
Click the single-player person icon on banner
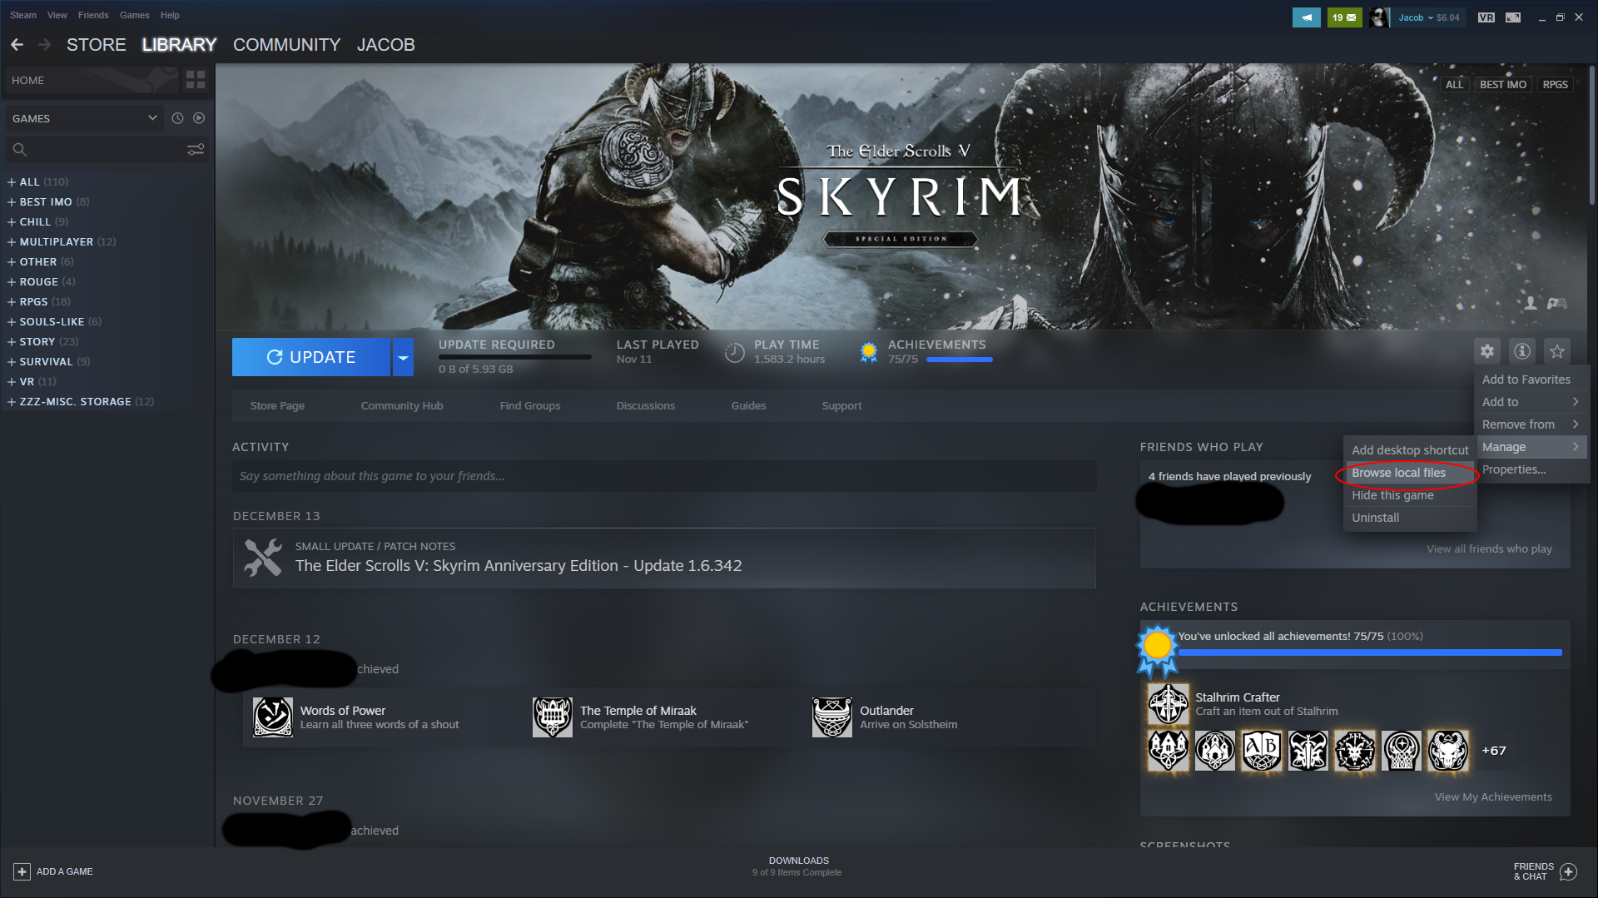click(x=1531, y=303)
